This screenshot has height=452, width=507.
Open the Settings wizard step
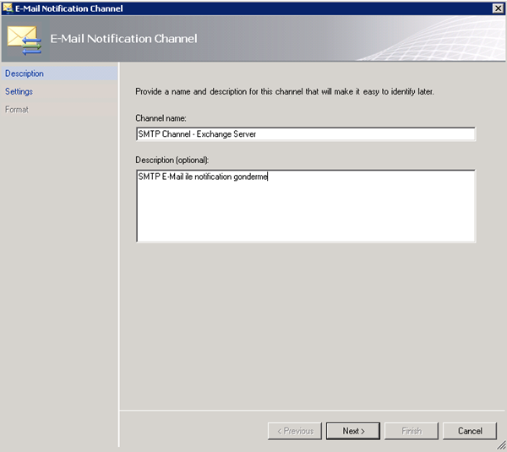click(x=59, y=91)
